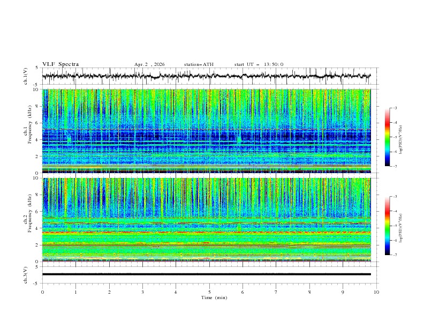Image resolution: width=424 pixels, height=328 pixels.
Task: Click the ch.3(V) axis label
Action: [26, 274]
